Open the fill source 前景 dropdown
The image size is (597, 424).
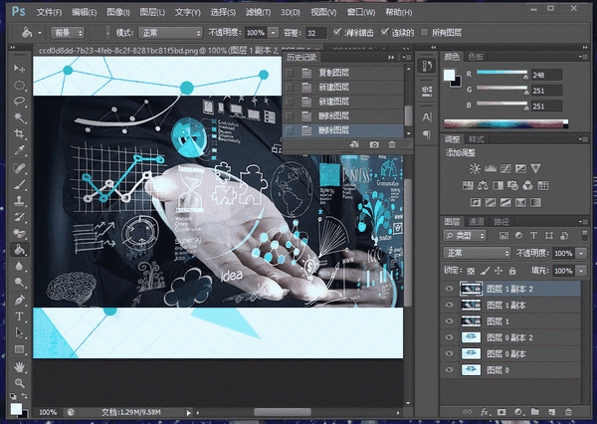(x=68, y=33)
